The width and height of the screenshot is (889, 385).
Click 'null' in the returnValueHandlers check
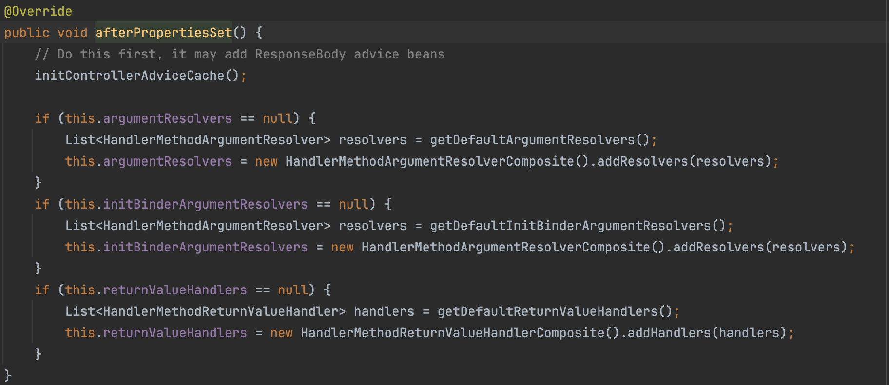(293, 290)
